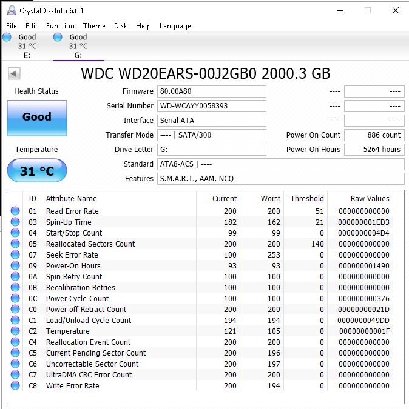This screenshot has width=409, height=409.
Task: Click status orb beside Reallocated Sectors Count
Action: point(15,244)
